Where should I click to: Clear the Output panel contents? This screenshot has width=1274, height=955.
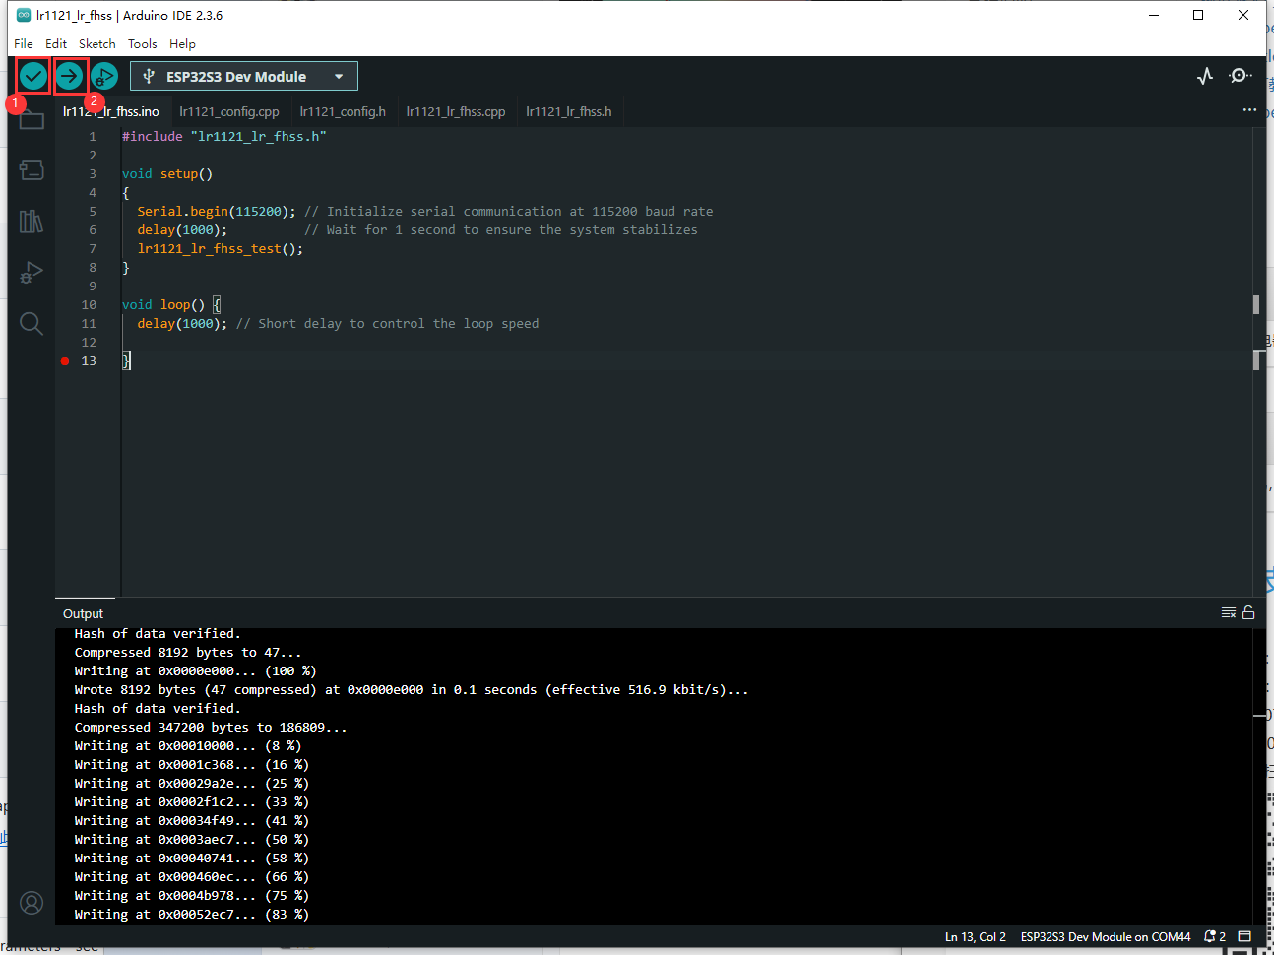[x=1229, y=612]
